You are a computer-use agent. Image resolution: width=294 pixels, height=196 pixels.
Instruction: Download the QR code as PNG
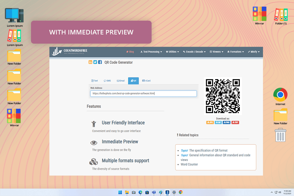click(x=227, y=122)
